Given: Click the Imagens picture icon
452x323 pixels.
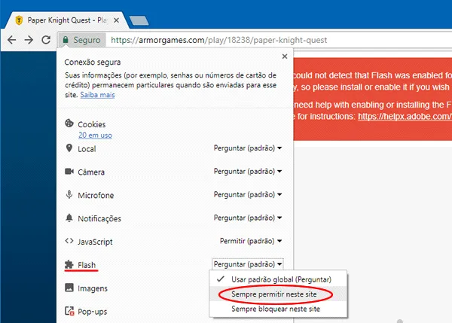Looking at the screenshot, I should coord(69,288).
